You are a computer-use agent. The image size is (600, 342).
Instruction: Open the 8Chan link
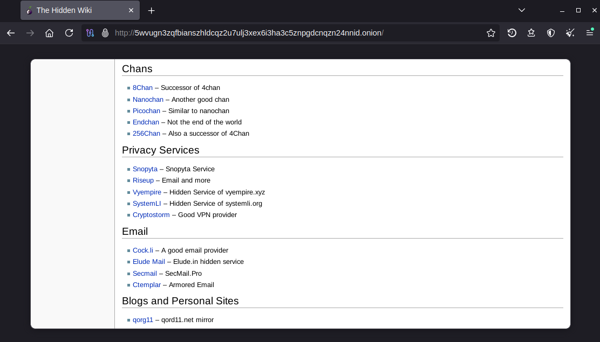(142, 87)
